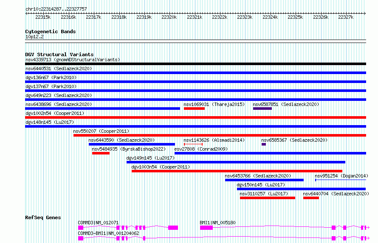Screen dimensions: 378x243
Task: Open the dgv149n145 (Lu2017) label
Action: 150,158
